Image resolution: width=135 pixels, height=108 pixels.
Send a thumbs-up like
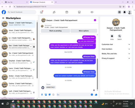point(96,94)
